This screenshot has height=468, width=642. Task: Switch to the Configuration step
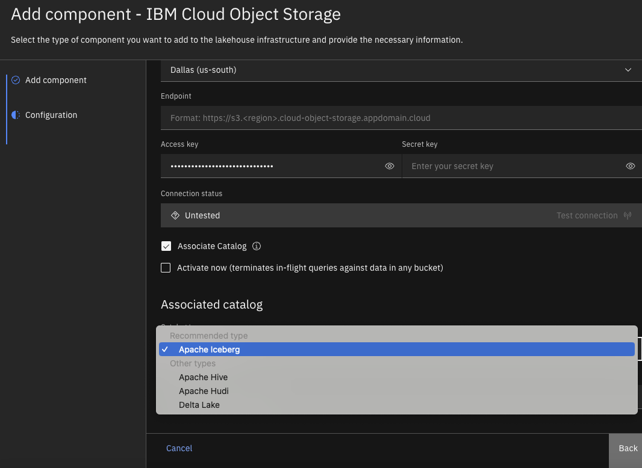pyautogui.click(x=51, y=115)
